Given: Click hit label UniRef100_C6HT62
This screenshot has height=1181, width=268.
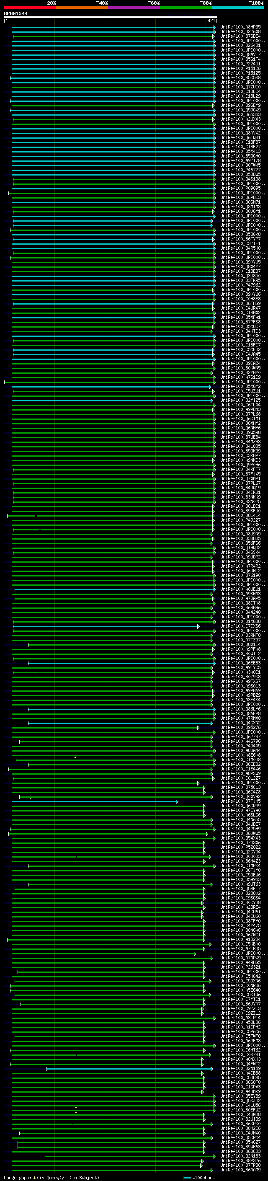Looking at the screenshot, I should [x=240, y=1050].
